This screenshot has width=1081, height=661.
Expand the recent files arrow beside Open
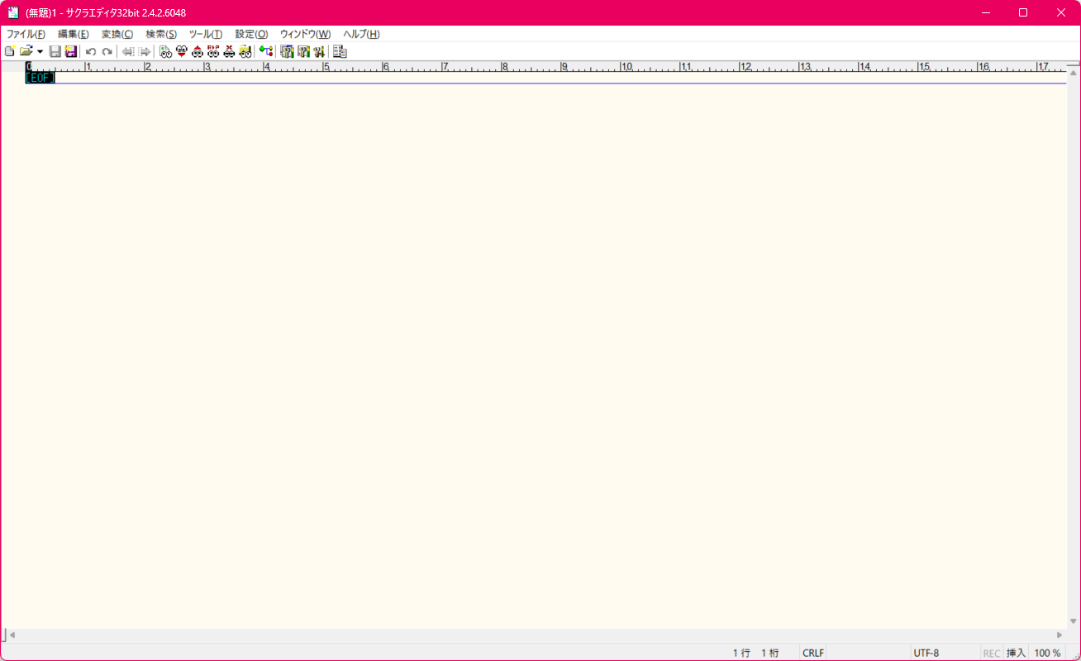pyautogui.click(x=40, y=51)
